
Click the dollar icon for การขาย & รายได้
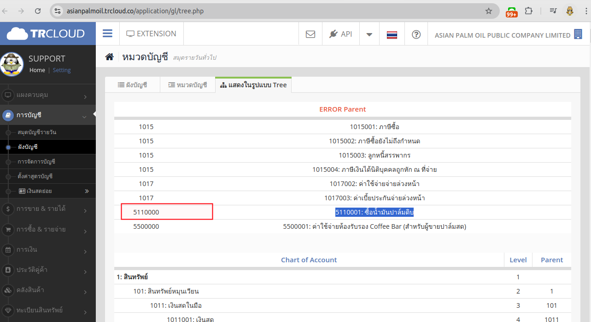coord(8,209)
